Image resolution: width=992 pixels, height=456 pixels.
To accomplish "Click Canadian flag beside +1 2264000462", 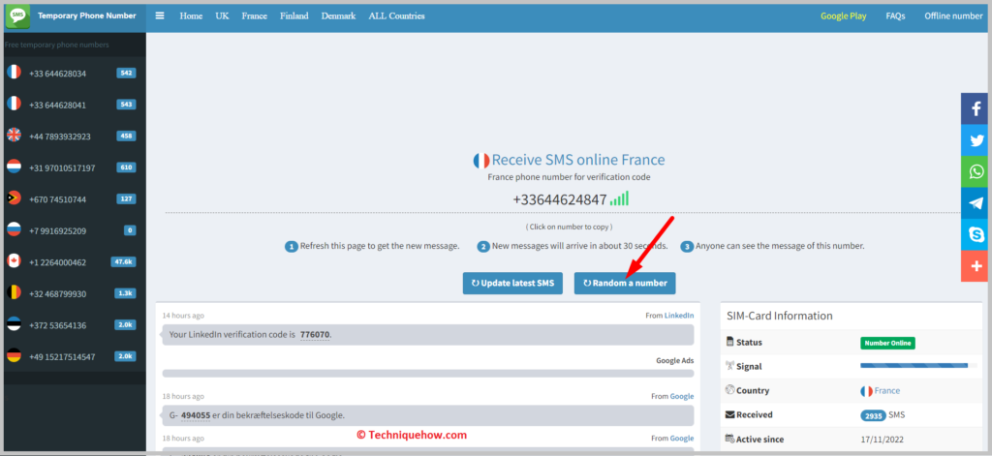I will tap(14, 261).
